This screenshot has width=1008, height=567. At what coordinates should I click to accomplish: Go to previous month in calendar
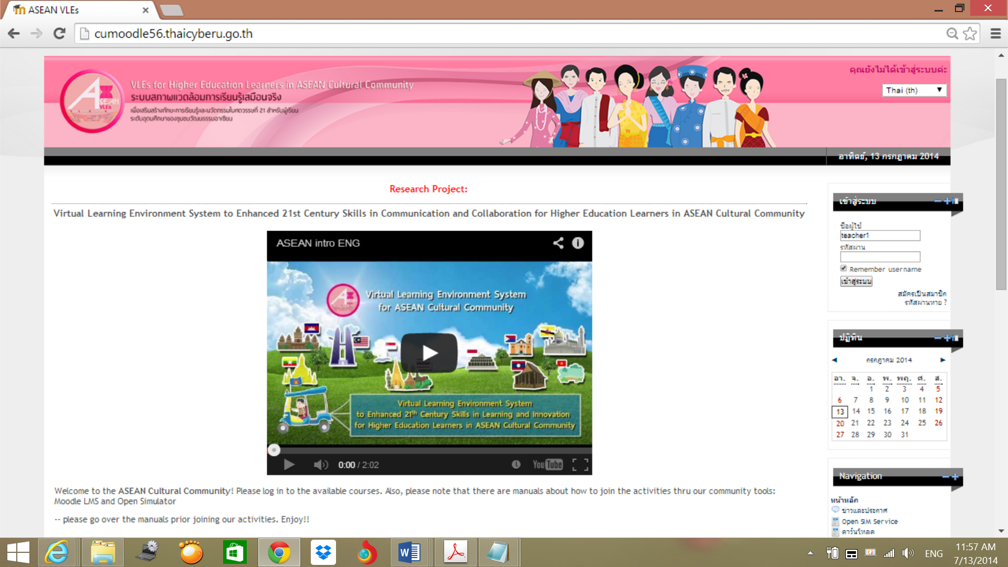(835, 360)
